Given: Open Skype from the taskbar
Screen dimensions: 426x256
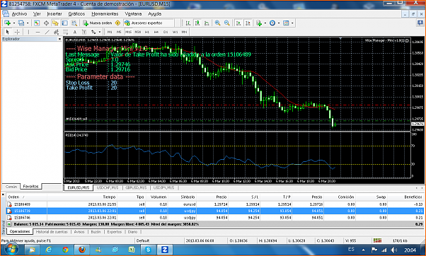Looking at the screenshot, I should tap(148, 250).
